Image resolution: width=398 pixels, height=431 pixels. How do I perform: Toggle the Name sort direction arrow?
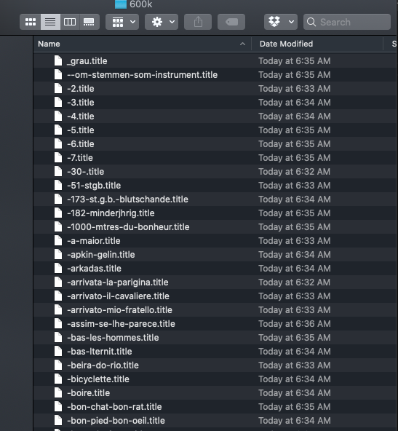(242, 44)
